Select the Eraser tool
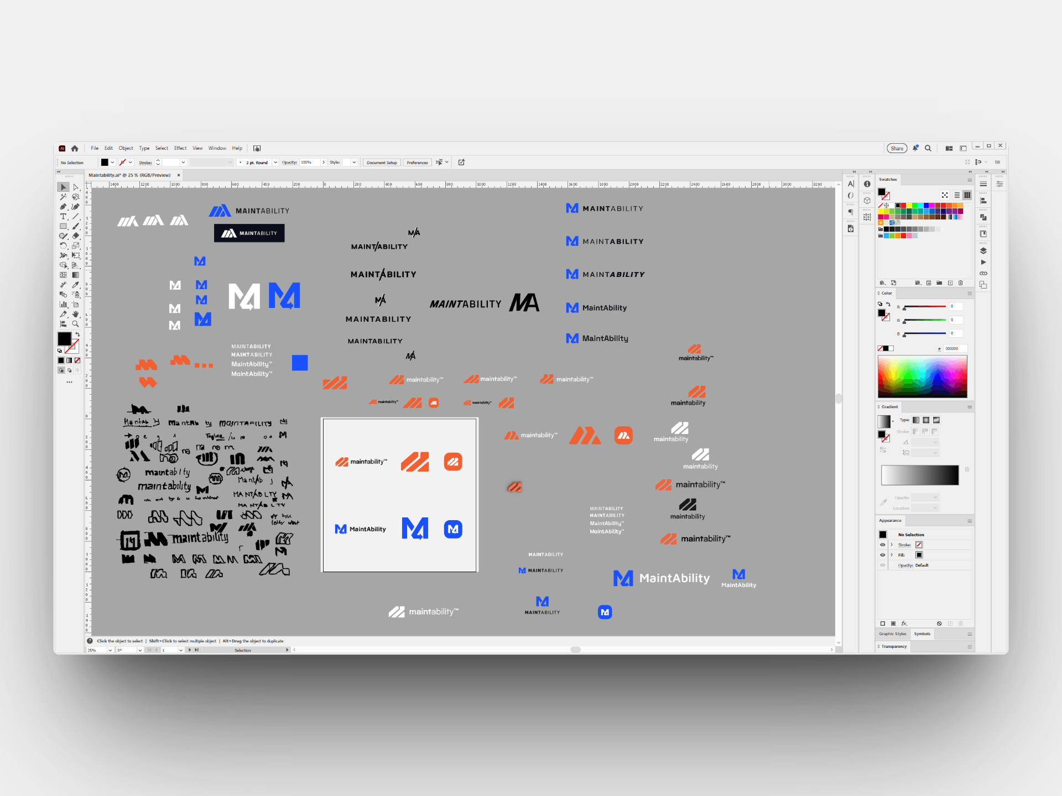The image size is (1062, 796). [76, 236]
